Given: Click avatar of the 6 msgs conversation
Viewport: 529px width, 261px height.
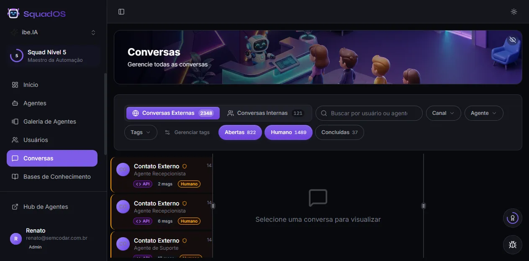Looking at the screenshot, I should click(123, 207).
